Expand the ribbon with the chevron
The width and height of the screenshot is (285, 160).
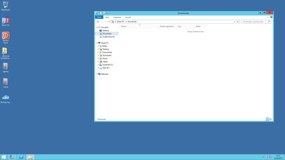point(268,17)
